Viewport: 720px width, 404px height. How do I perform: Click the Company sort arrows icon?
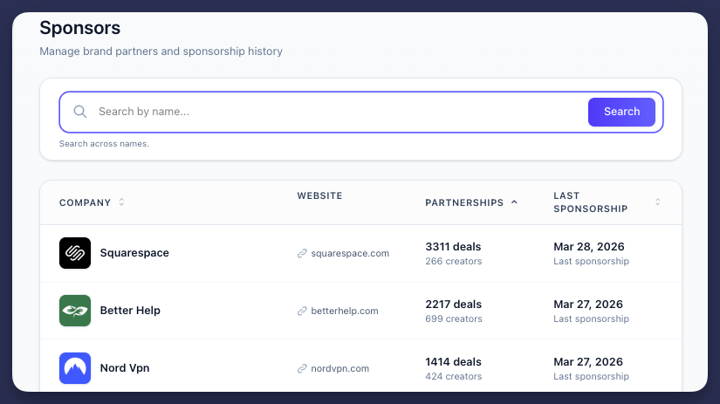(x=121, y=202)
